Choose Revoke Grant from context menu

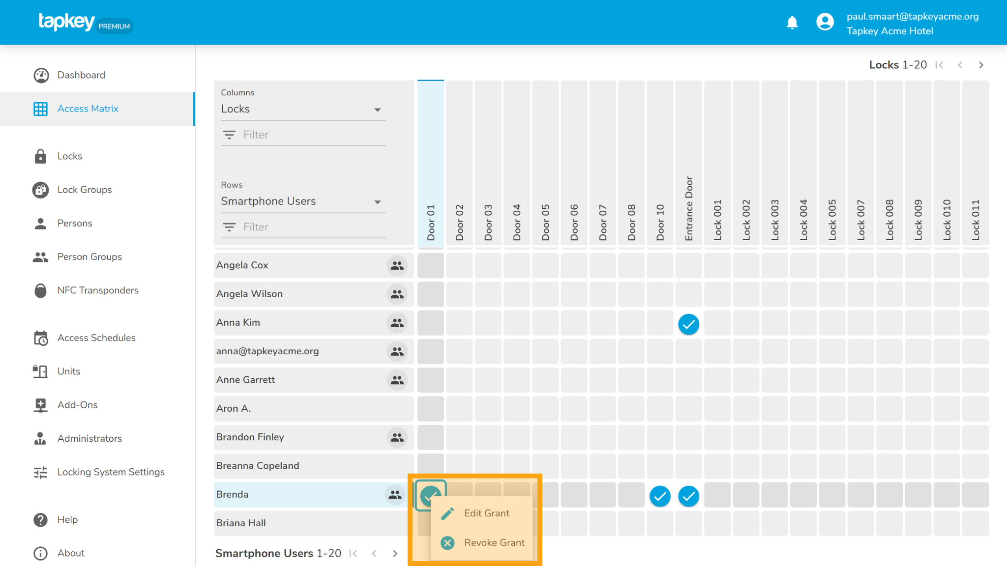(482, 543)
